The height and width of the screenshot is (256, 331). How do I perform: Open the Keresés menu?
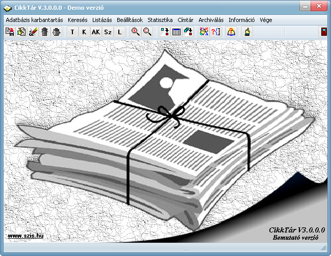pos(78,20)
